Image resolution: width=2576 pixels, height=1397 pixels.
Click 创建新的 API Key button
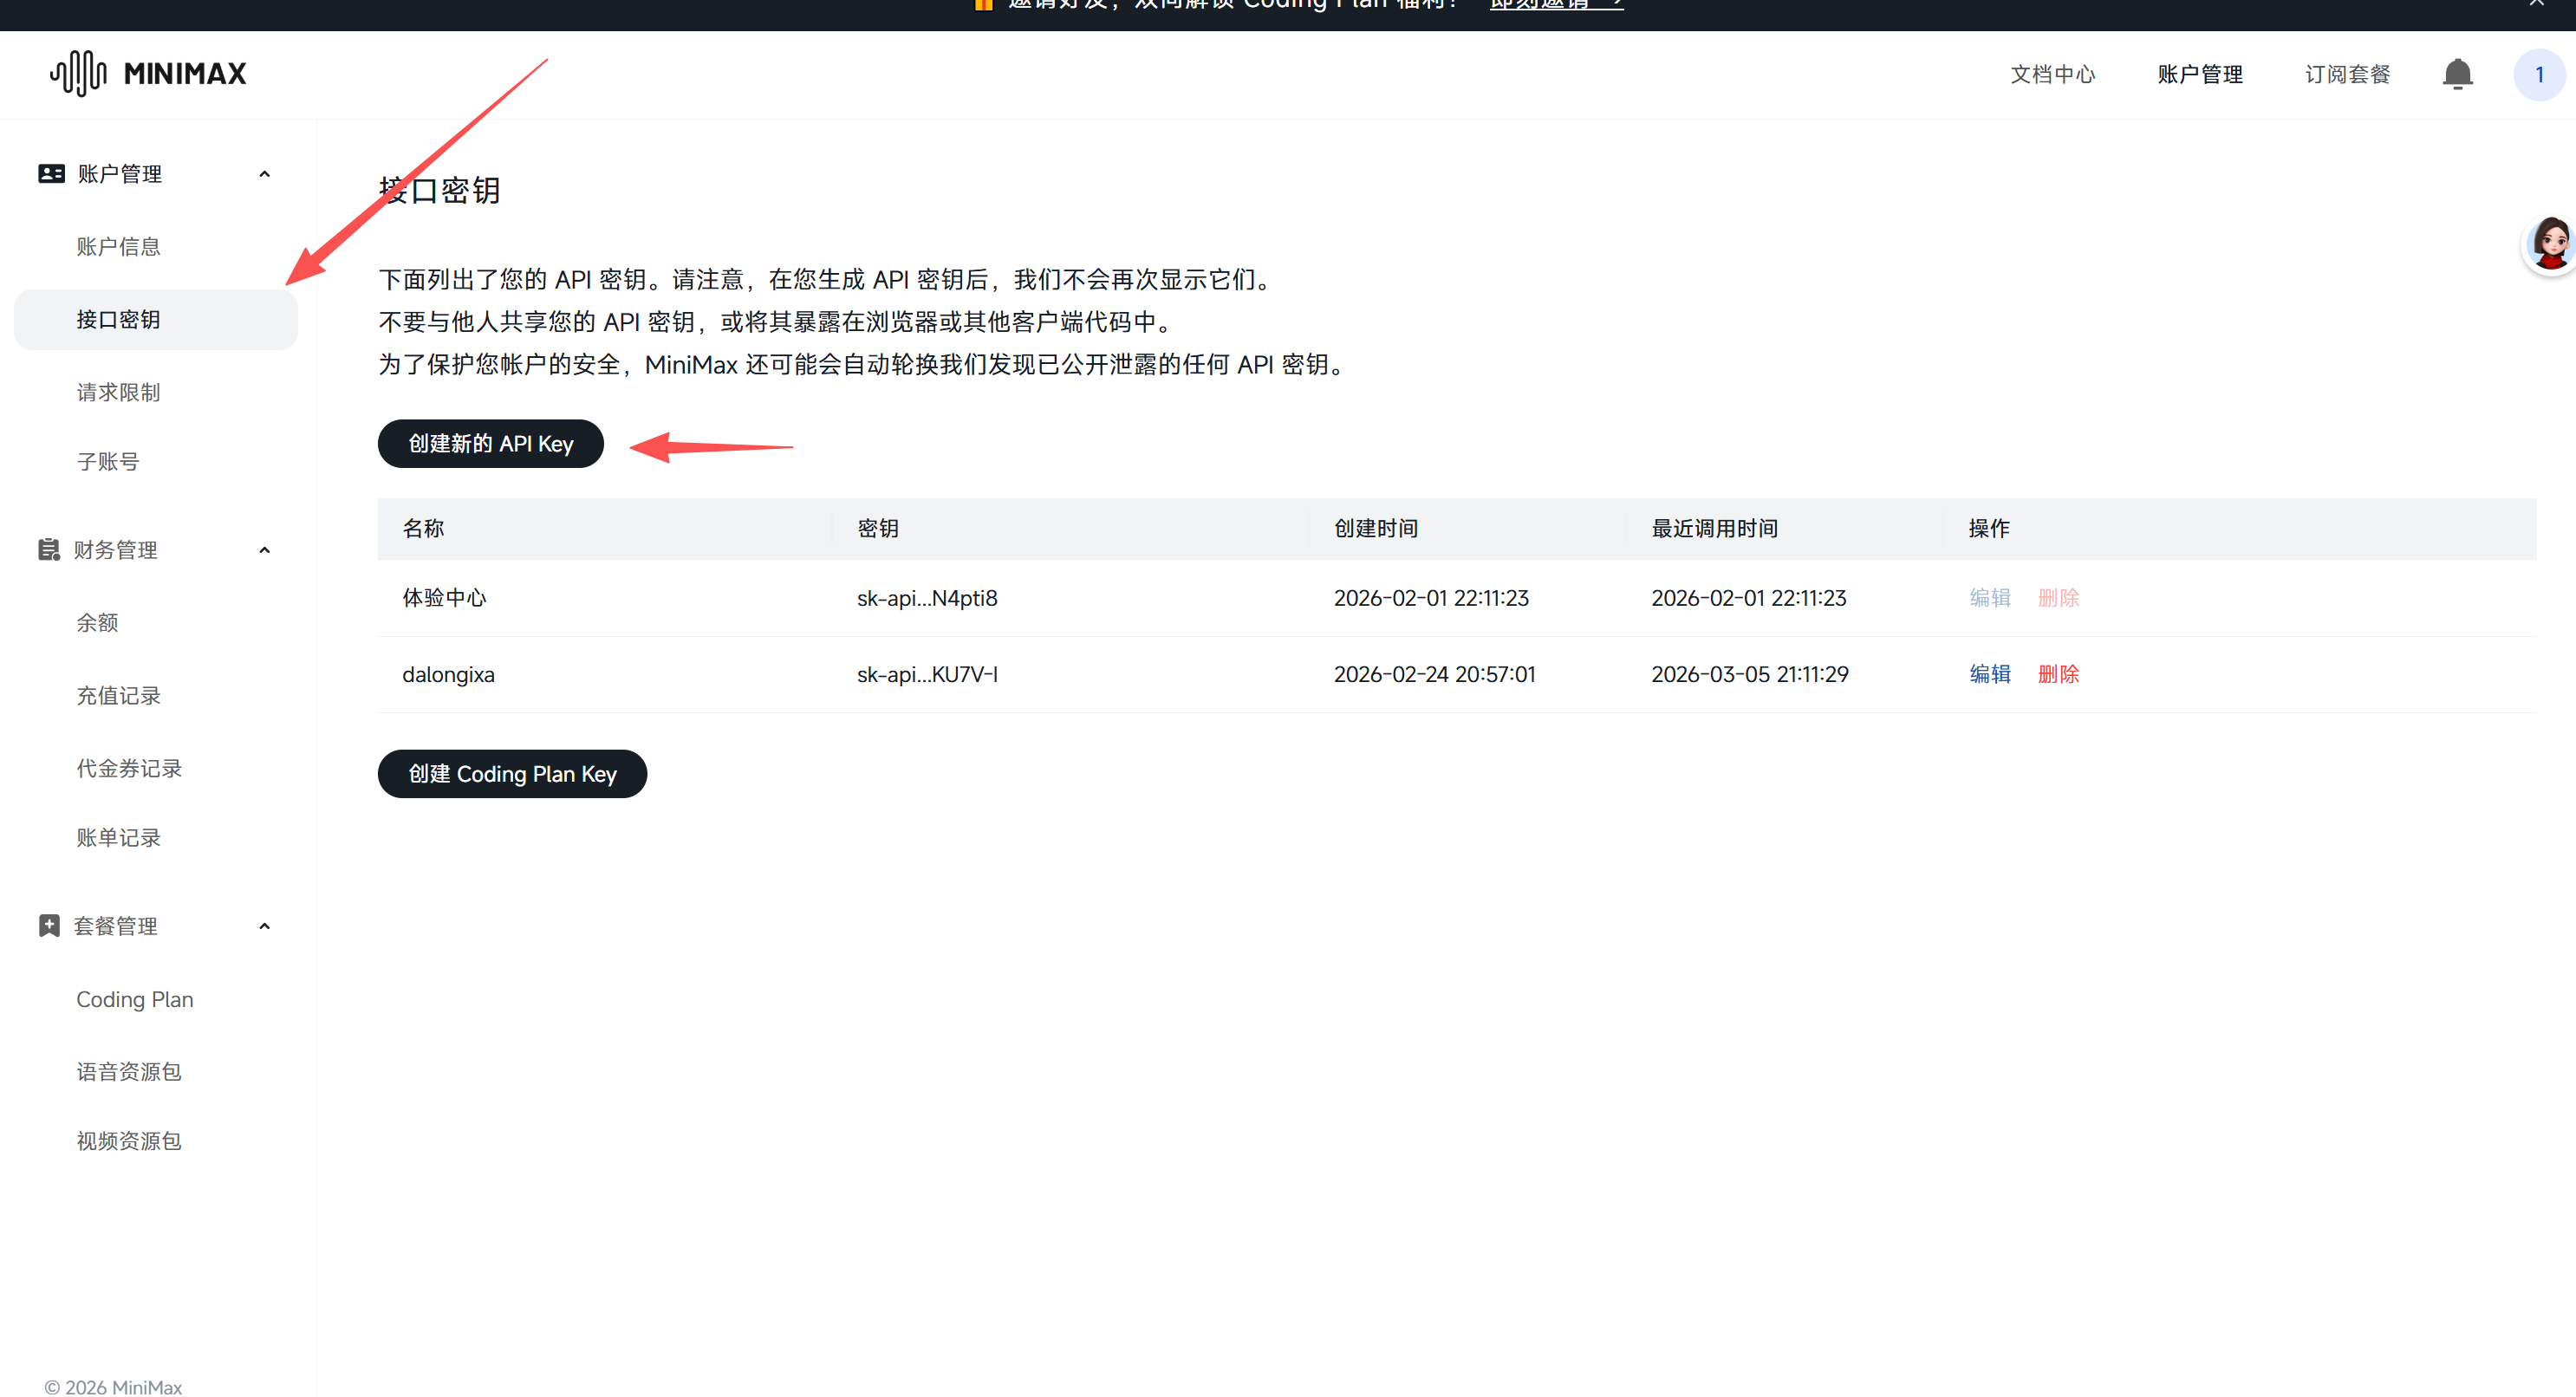pyautogui.click(x=490, y=443)
